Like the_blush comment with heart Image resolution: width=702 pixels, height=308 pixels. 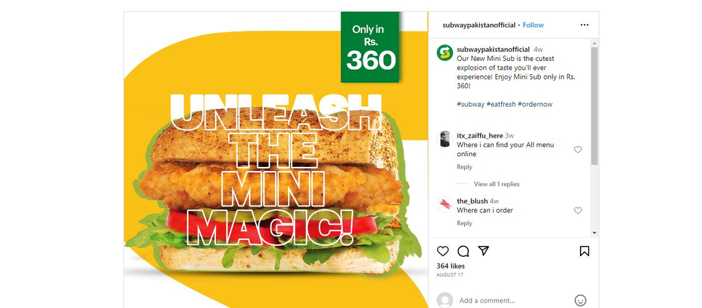[x=578, y=211]
